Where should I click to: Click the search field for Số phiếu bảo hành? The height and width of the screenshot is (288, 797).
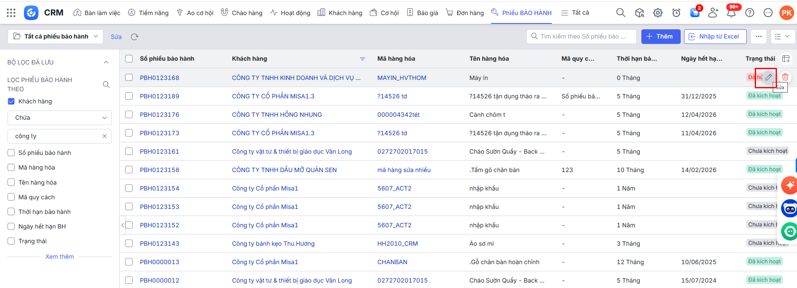[582, 36]
